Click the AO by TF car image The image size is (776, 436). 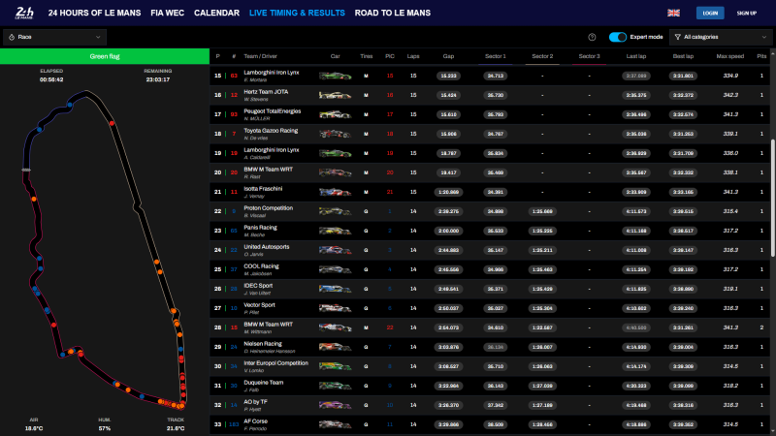[335, 405]
